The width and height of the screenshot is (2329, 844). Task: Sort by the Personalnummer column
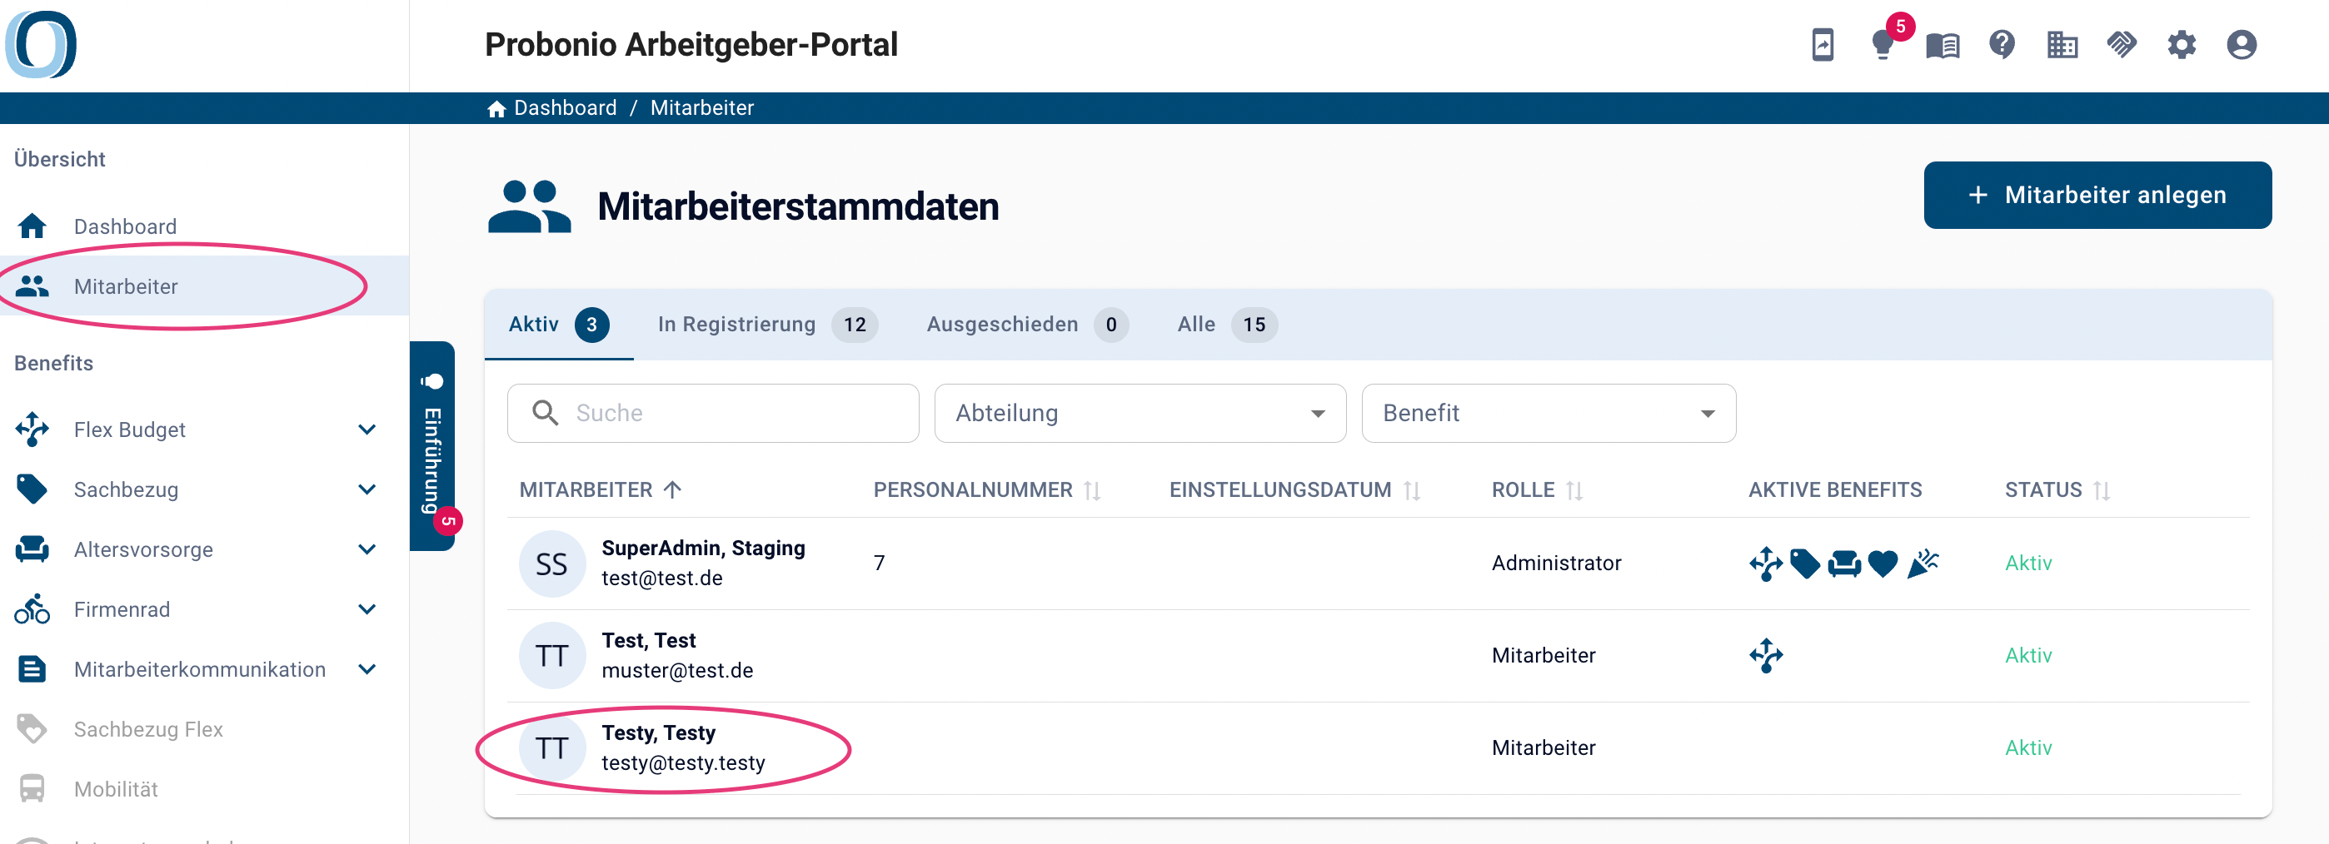(x=986, y=489)
